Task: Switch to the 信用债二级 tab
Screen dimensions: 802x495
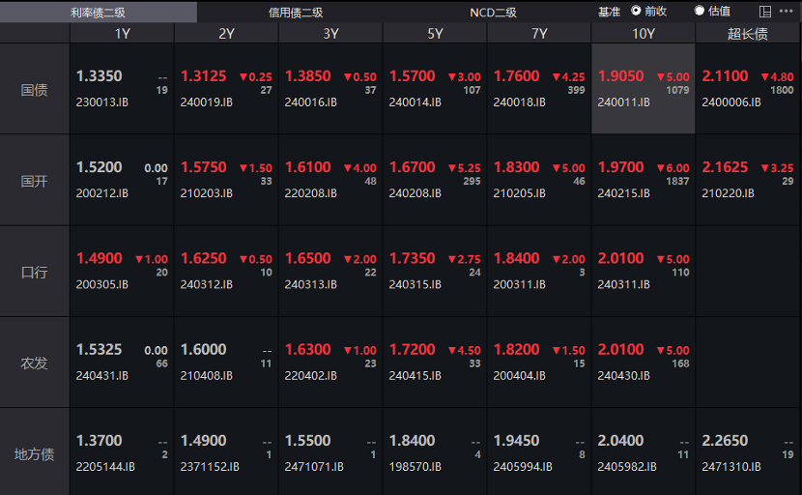Action: 296,12
